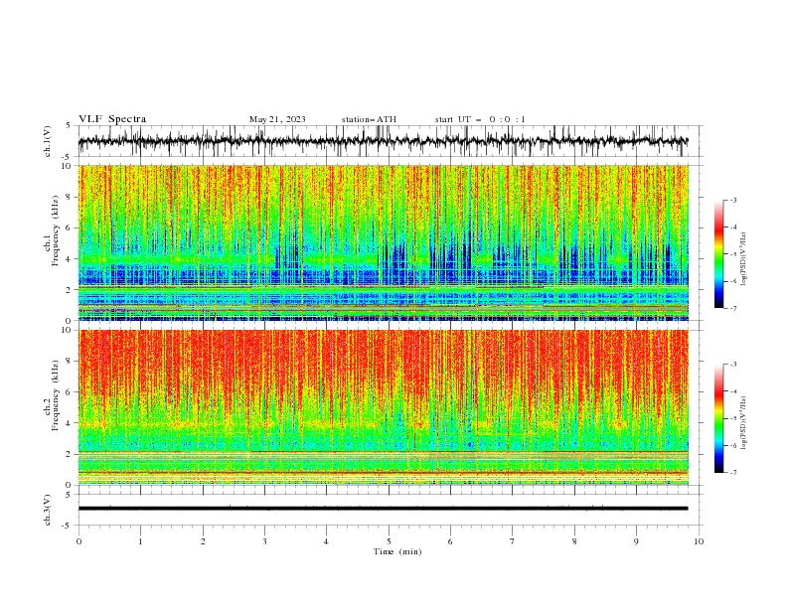Click the ch.1 PSD color scale bar
The image size is (787, 608).
(x=718, y=254)
